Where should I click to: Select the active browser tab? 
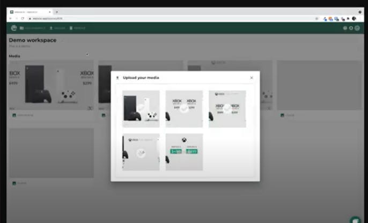tap(31, 12)
